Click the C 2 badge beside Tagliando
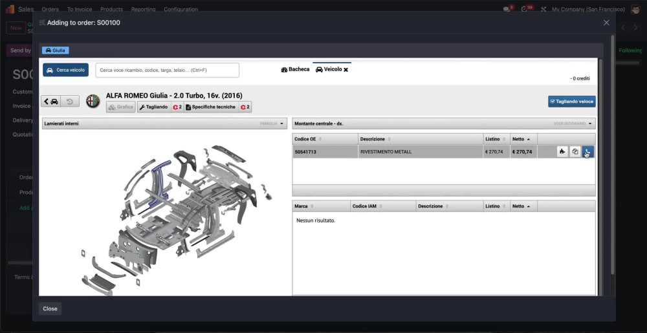The height and width of the screenshot is (333, 647). 177,107
